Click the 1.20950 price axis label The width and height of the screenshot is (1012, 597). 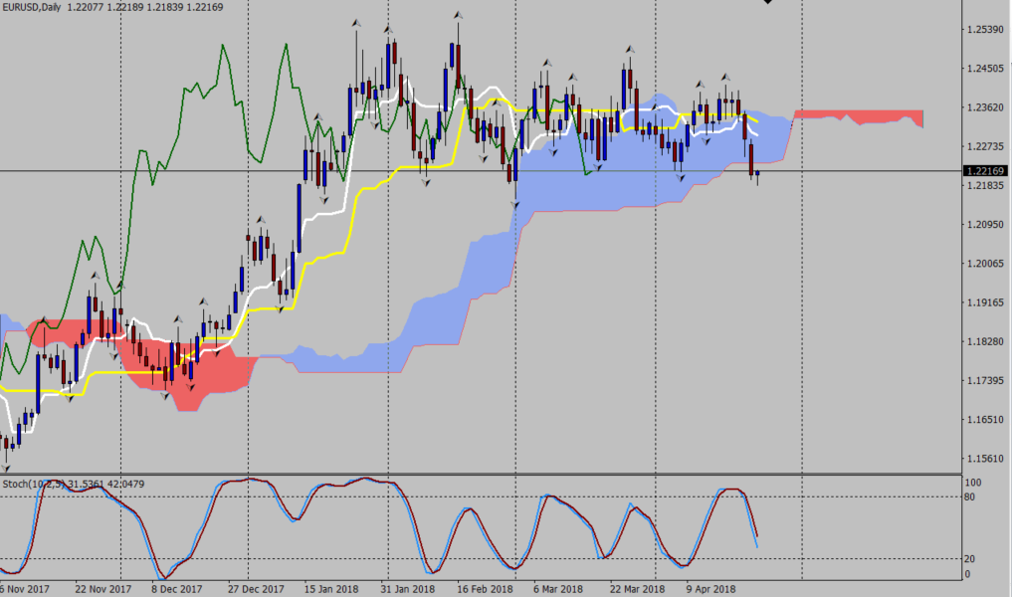point(985,225)
